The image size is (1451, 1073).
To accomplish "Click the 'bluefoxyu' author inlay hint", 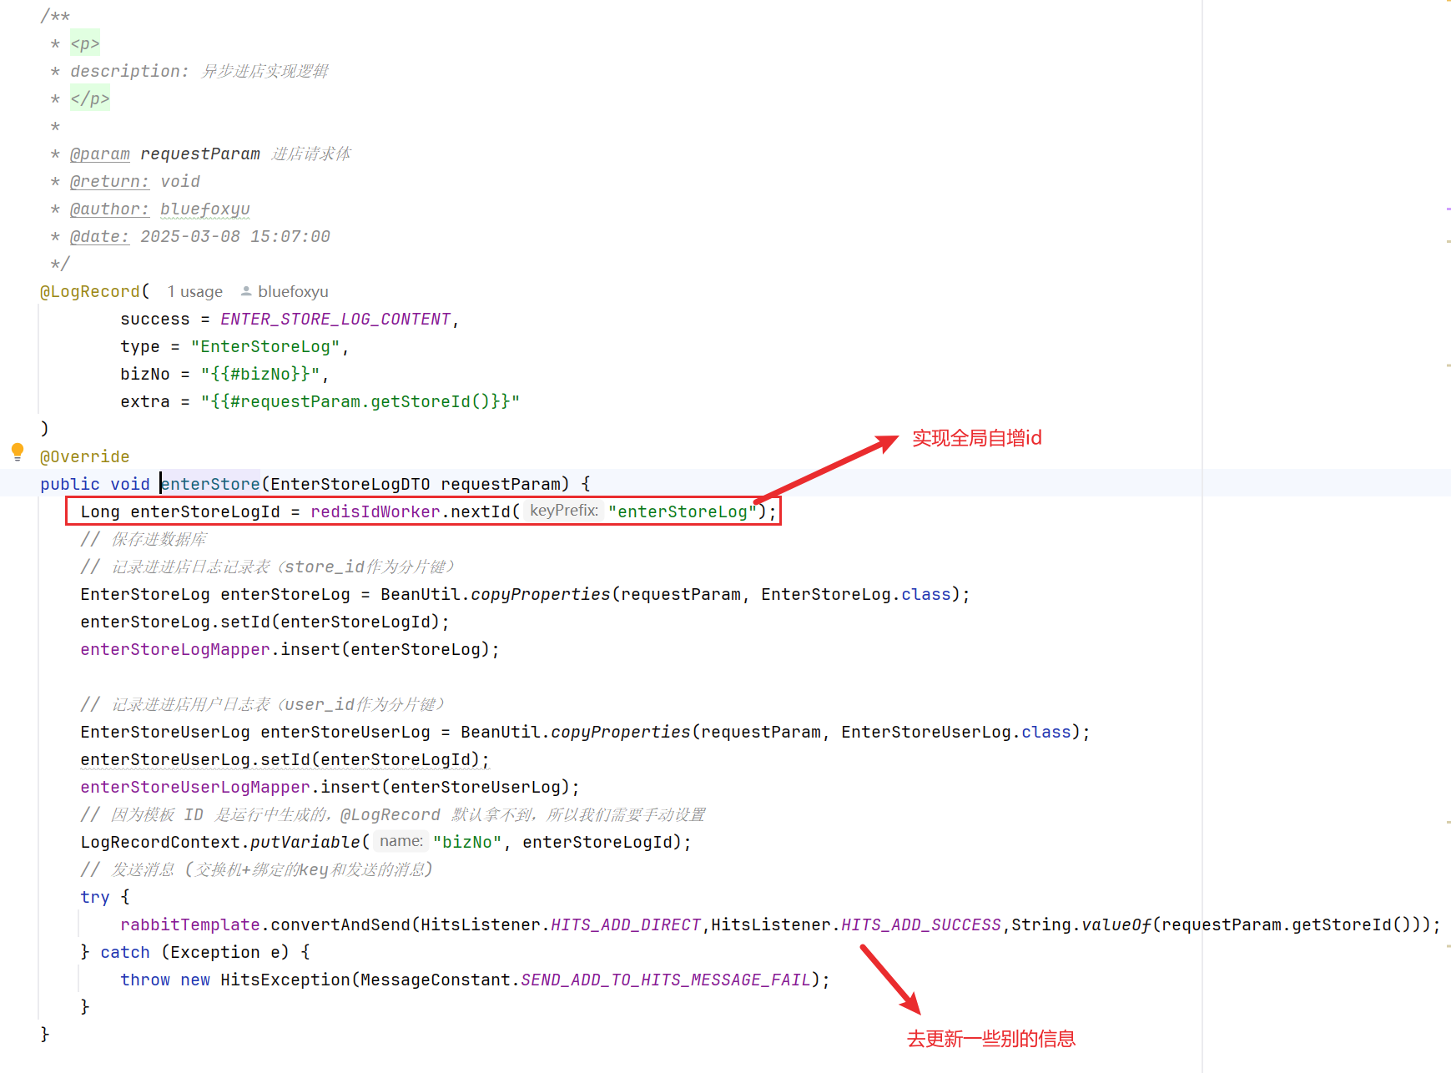I will pyautogui.click(x=293, y=291).
